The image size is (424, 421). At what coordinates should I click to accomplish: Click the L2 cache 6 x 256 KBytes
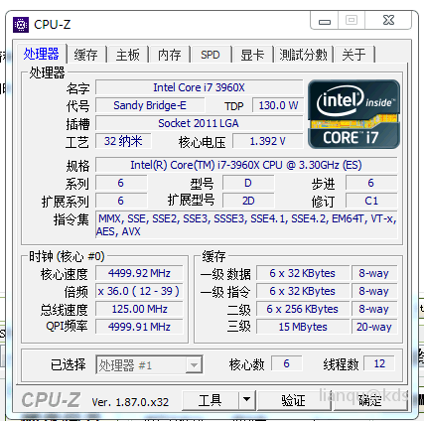pyautogui.click(x=303, y=309)
